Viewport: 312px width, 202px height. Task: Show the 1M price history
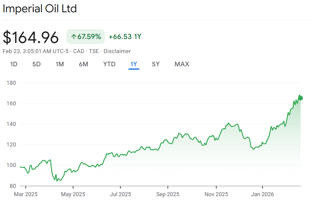point(59,64)
